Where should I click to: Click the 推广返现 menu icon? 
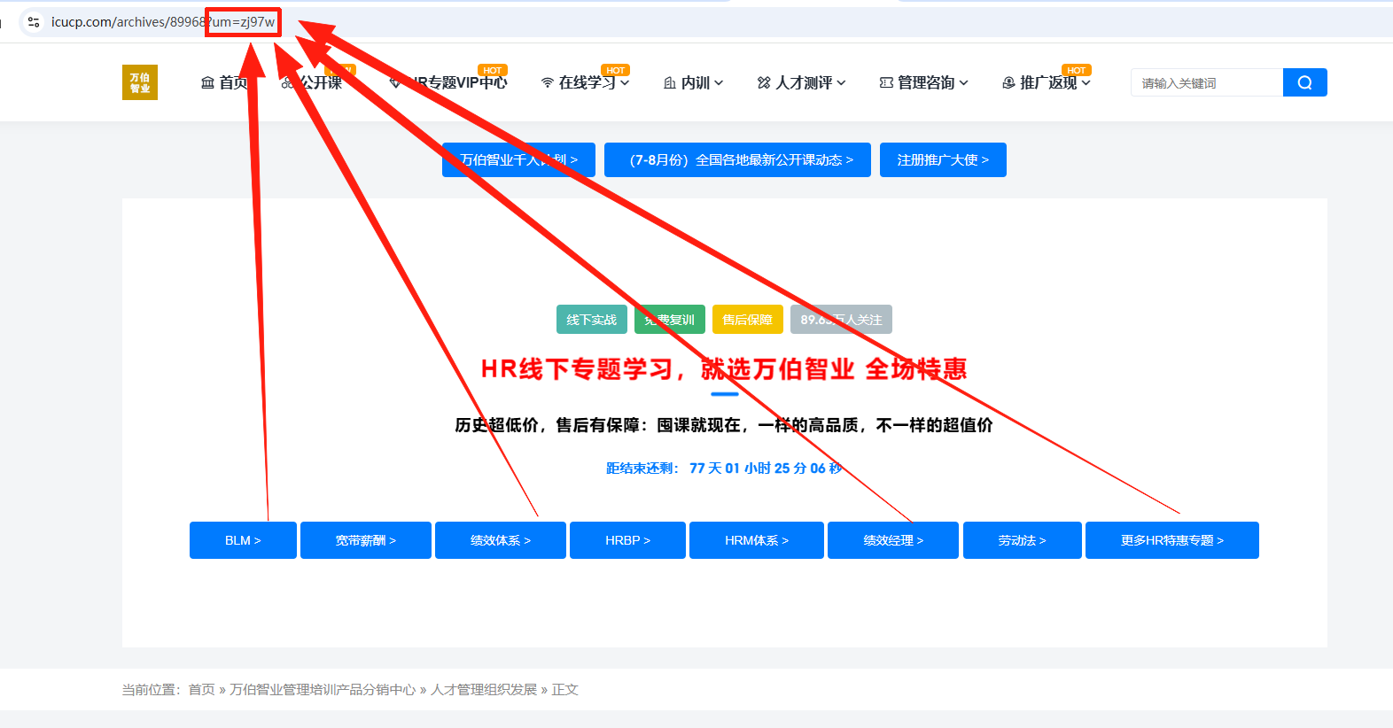[x=1008, y=83]
